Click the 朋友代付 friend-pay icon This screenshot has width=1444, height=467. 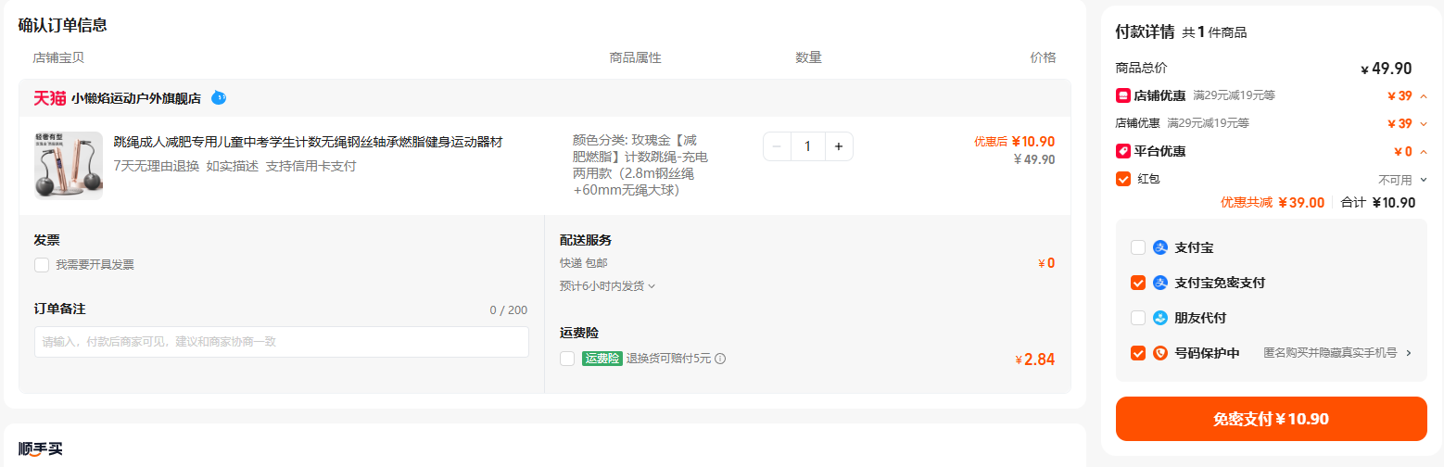point(1160,318)
